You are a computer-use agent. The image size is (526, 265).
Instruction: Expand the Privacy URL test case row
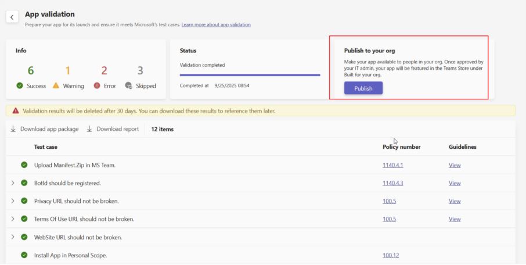(x=13, y=201)
